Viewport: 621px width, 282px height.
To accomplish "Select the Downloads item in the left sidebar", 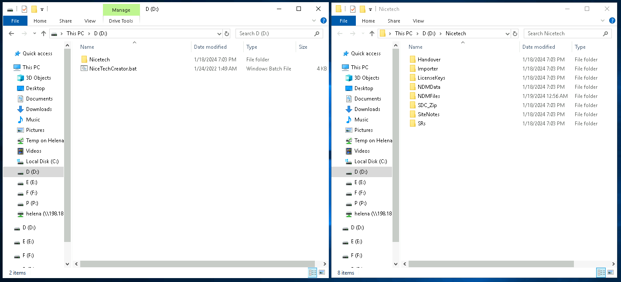I will pos(39,109).
